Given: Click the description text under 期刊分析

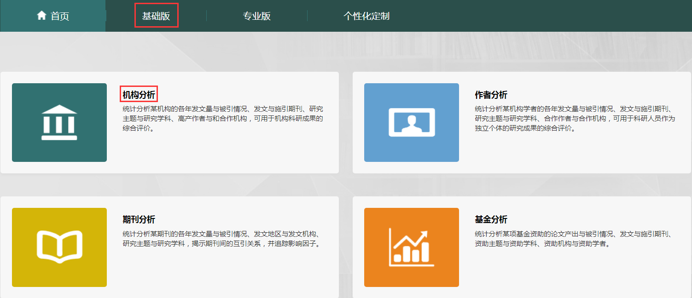Looking at the screenshot, I should (x=223, y=238).
